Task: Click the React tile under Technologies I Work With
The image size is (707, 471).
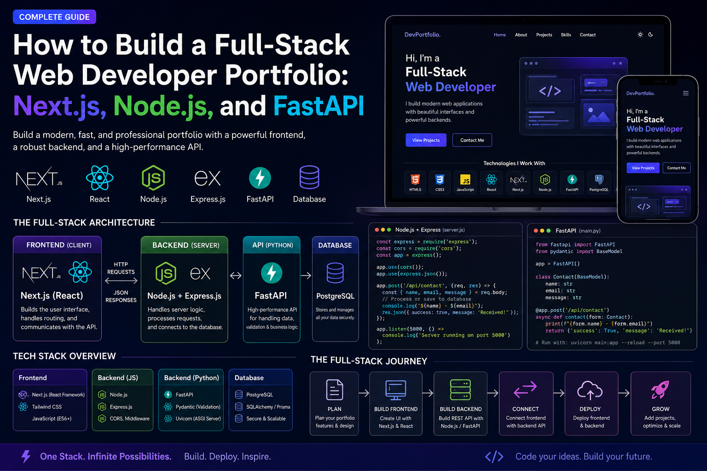Action: point(492,182)
